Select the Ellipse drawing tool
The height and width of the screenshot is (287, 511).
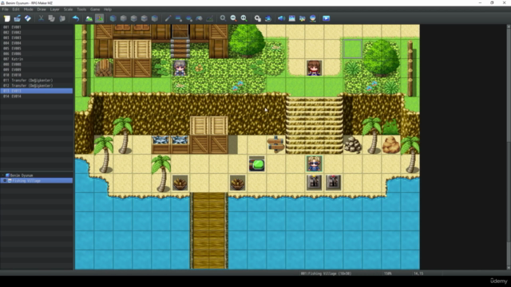189,18
